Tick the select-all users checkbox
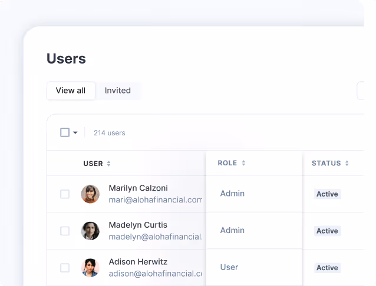Image resolution: width=376 pixels, height=286 pixels. point(65,132)
